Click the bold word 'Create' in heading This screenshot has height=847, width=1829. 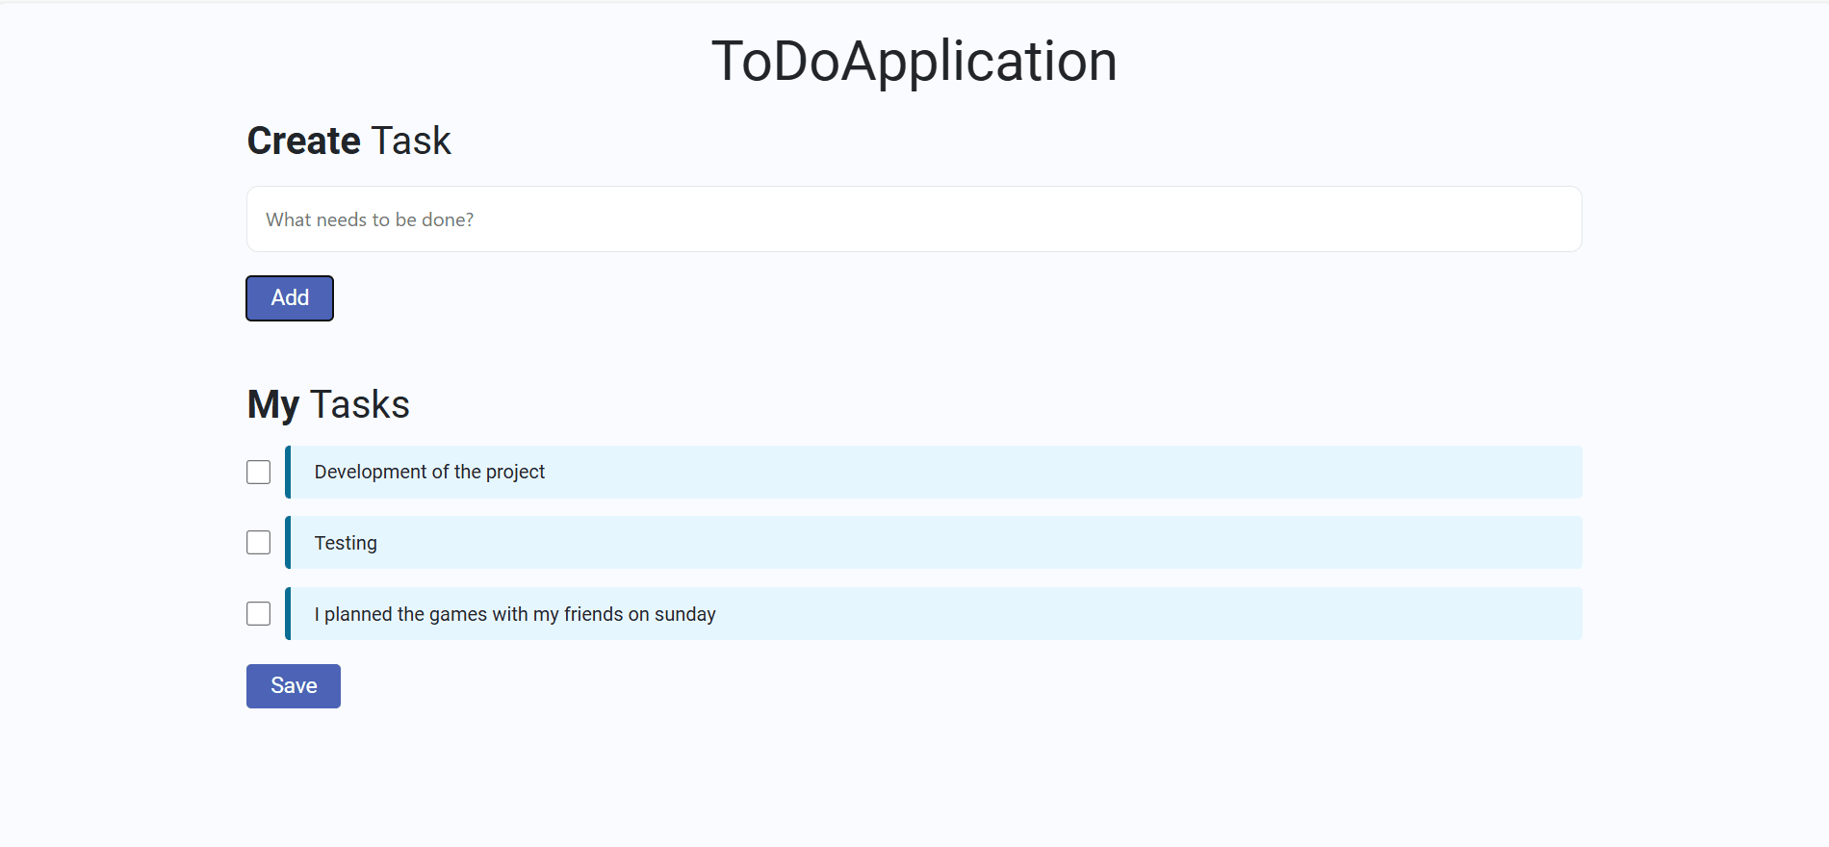303,141
